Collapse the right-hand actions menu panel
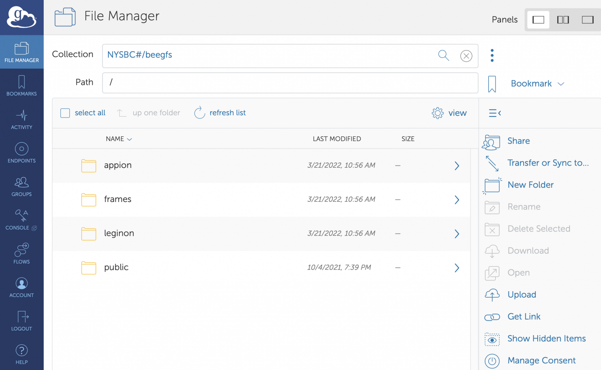Image resolution: width=601 pixels, height=370 pixels. point(495,113)
